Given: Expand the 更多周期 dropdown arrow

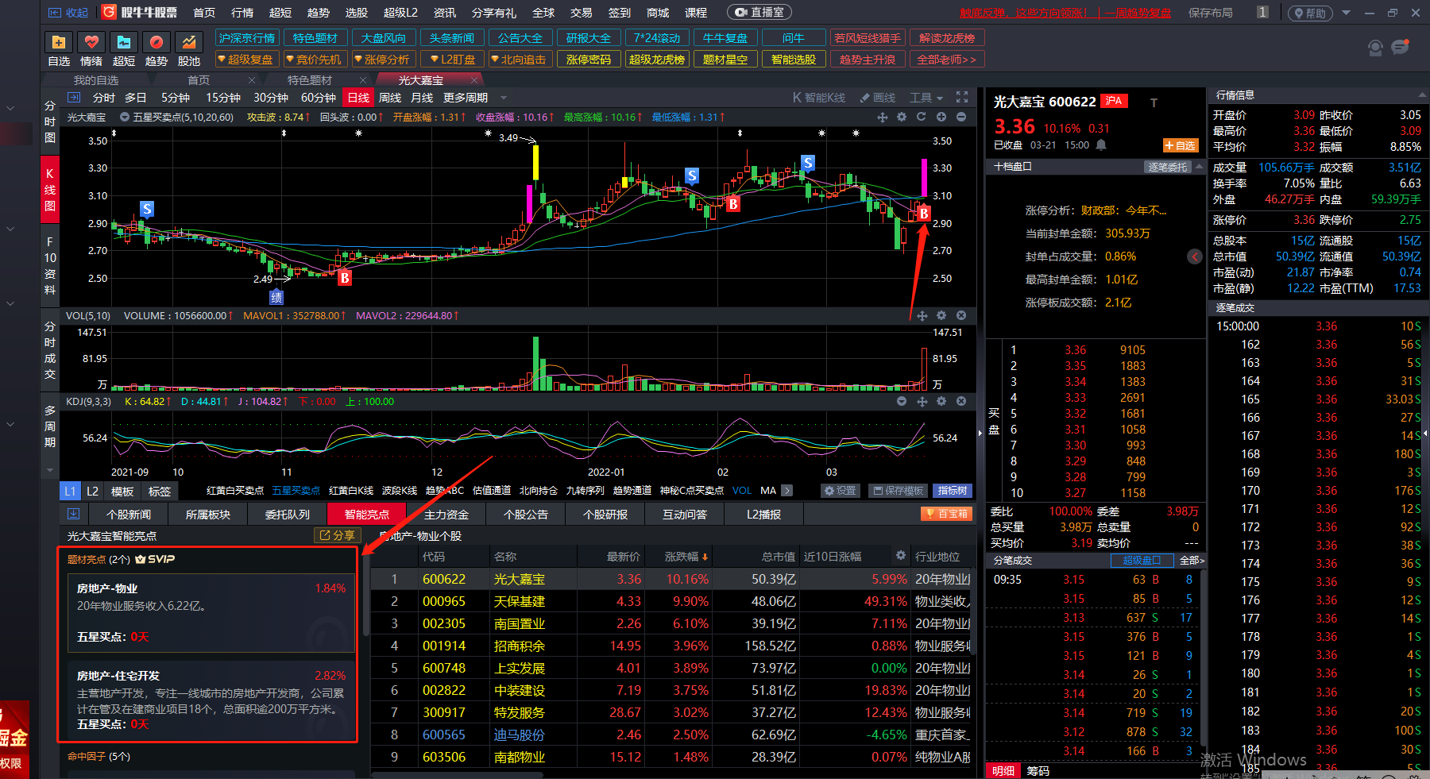Looking at the screenshot, I should (504, 98).
